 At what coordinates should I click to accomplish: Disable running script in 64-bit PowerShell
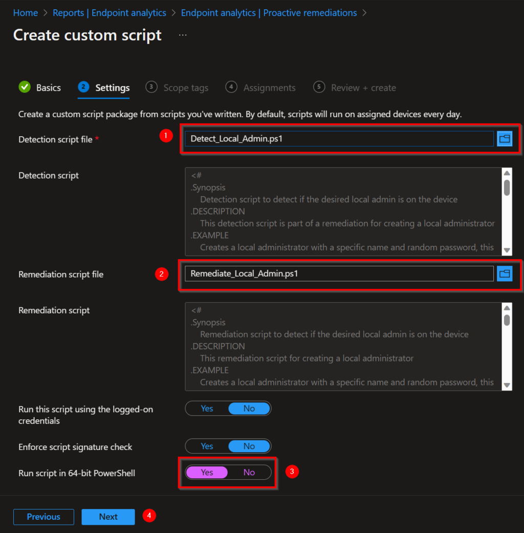pyautogui.click(x=249, y=472)
